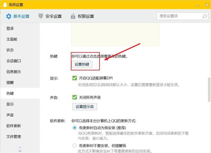
Task: Select 有更新时不要安装，但提醒我 radio option
Action: (x=75, y=146)
